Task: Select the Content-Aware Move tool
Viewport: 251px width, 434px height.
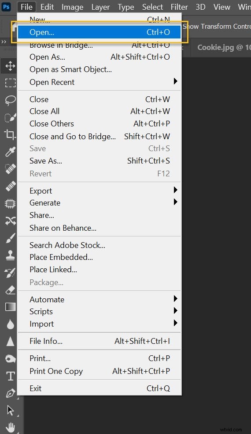Action: point(10,221)
